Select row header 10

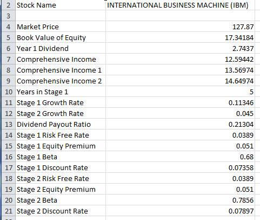8,92
